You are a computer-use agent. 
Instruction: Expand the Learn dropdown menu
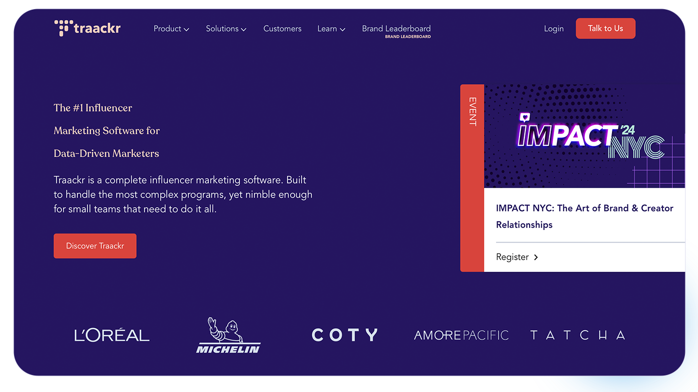point(331,29)
